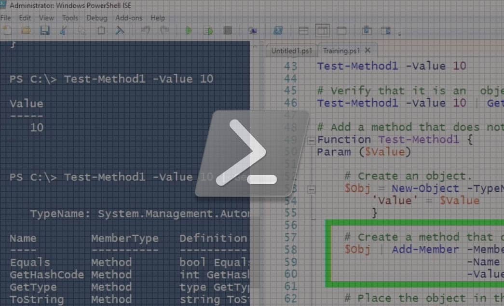This screenshot has width=504, height=306.
Task: Collapse the $Obj New-Object region on line 53
Action: [311, 189]
